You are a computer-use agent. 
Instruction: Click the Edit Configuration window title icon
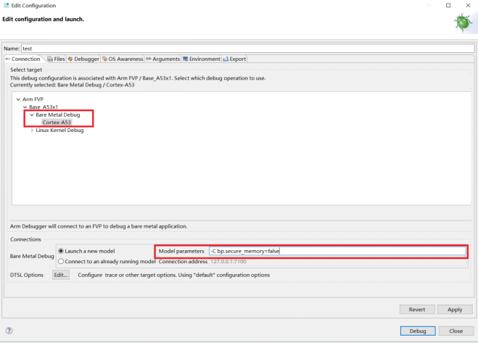[x=6, y=5]
